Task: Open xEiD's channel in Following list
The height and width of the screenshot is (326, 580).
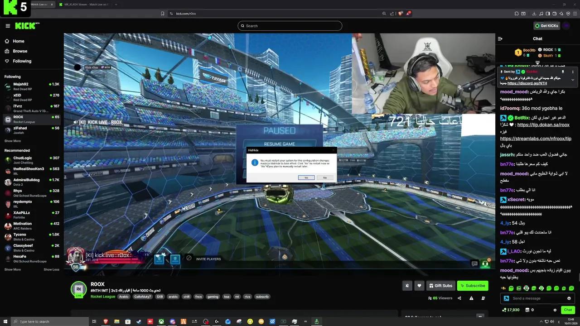Action: pyautogui.click(x=32, y=97)
